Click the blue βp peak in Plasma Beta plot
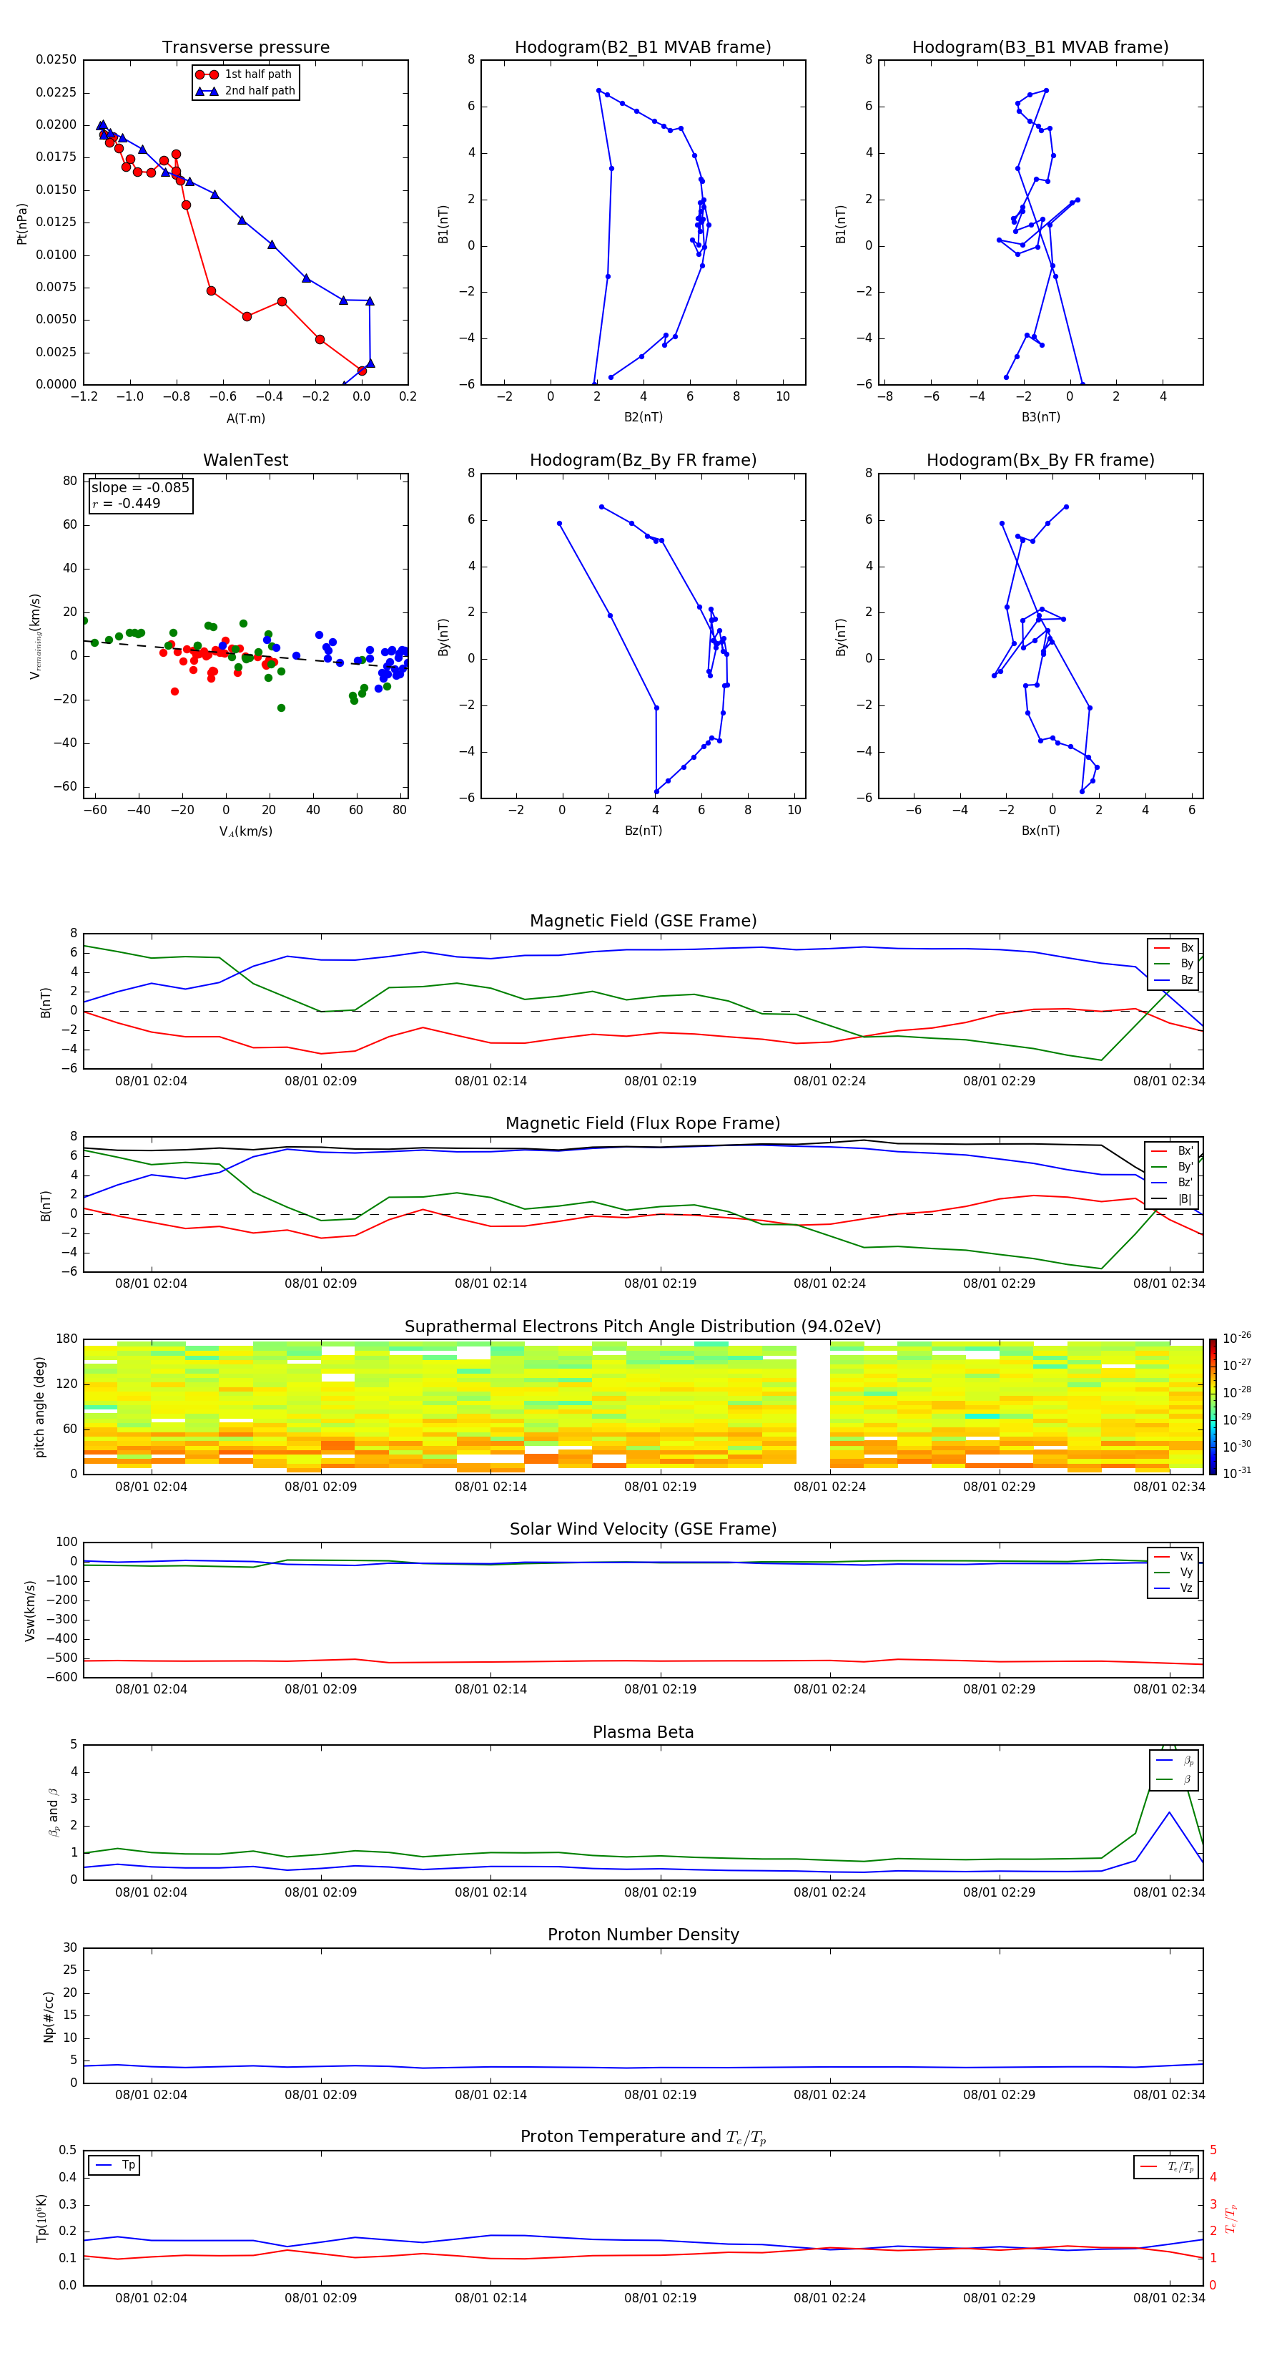 tap(1169, 1812)
